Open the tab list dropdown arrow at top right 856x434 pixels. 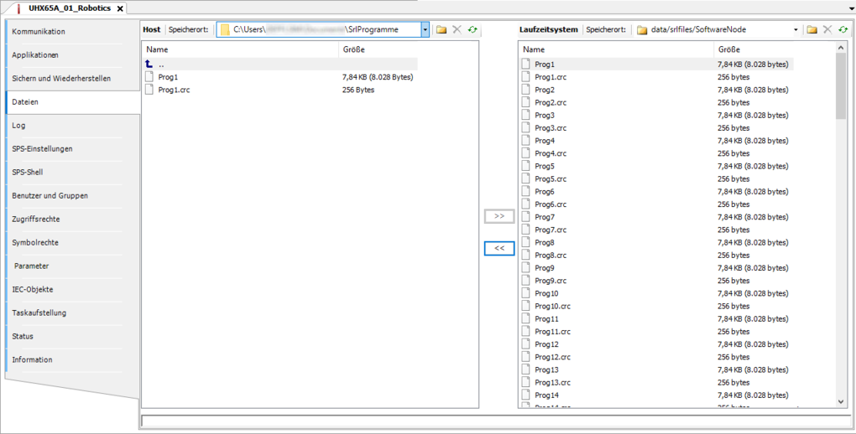[848, 8]
